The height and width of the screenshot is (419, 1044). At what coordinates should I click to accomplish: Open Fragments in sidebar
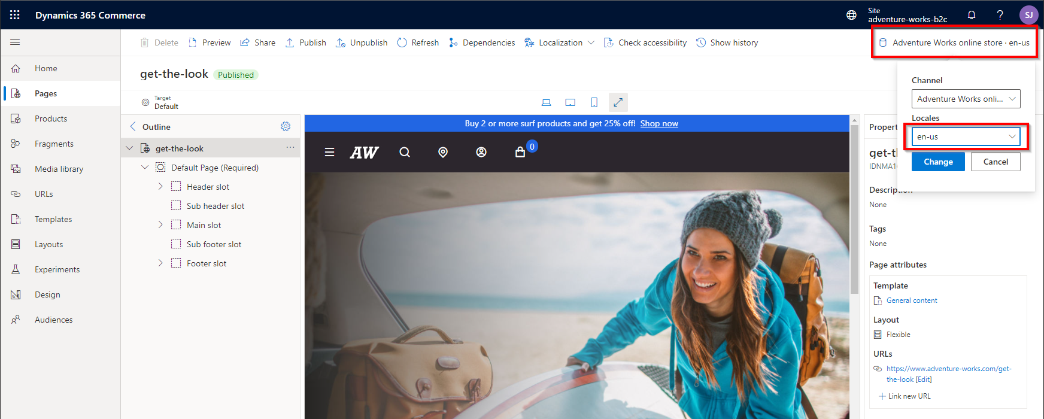click(60, 144)
